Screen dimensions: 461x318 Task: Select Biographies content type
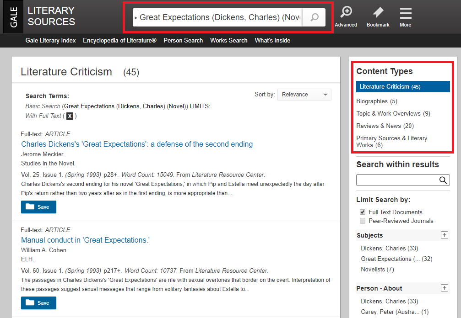pyautogui.click(x=372, y=101)
